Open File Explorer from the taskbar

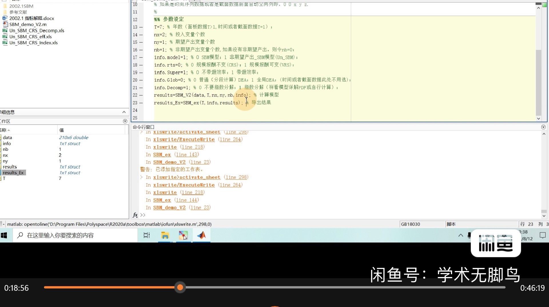pyautogui.click(x=165, y=235)
